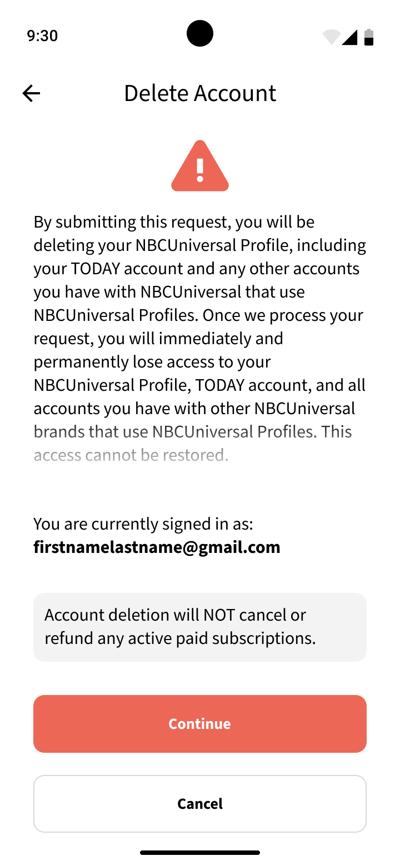Tap the "deleting your NBCUniversal Profile" line
The width and height of the screenshot is (400, 866).
pyautogui.click(x=199, y=245)
